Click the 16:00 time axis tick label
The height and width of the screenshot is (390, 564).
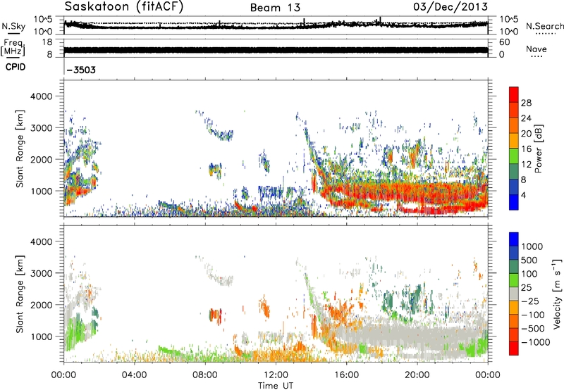(346, 375)
